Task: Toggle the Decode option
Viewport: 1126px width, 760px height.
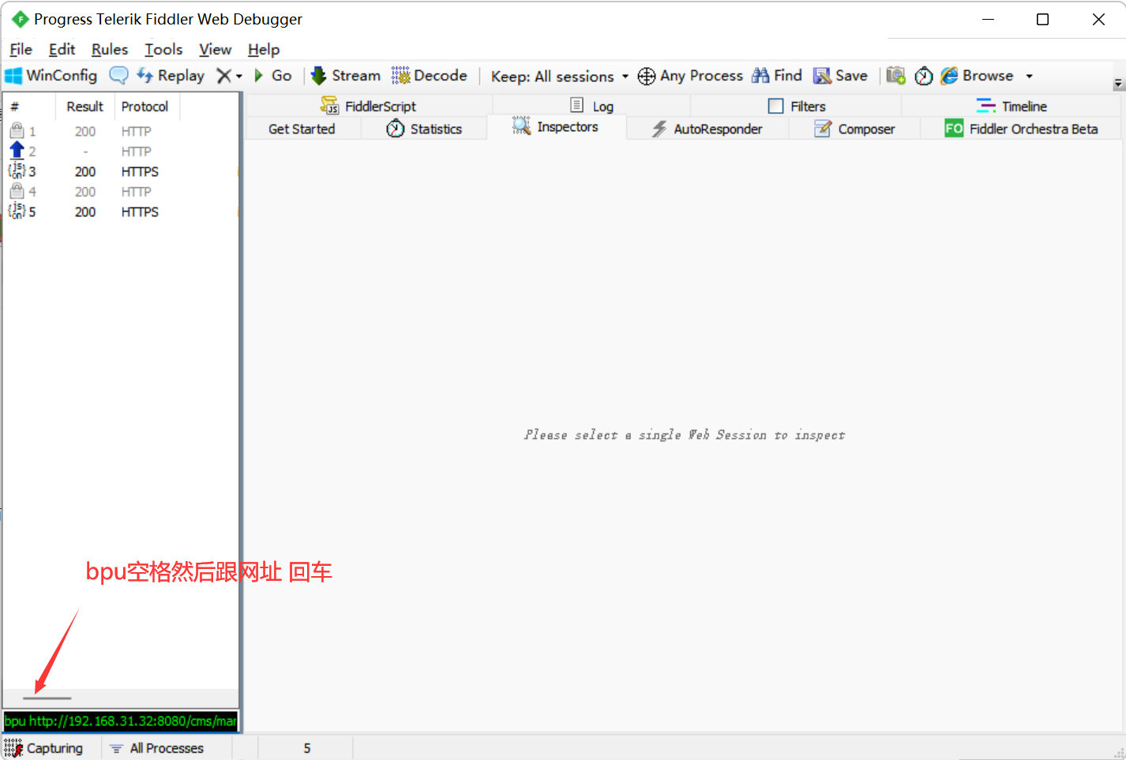Action: pyautogui.click(x=430, y=76)
